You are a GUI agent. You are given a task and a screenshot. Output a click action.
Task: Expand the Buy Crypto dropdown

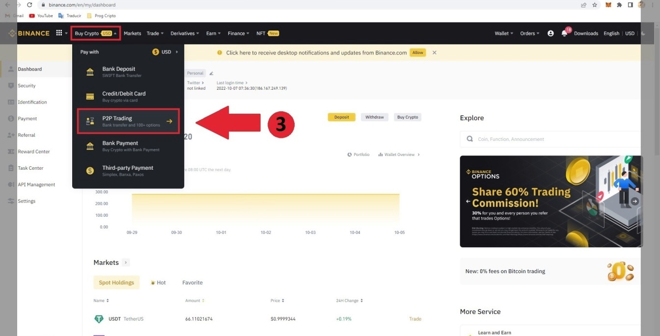click(95, 33)
